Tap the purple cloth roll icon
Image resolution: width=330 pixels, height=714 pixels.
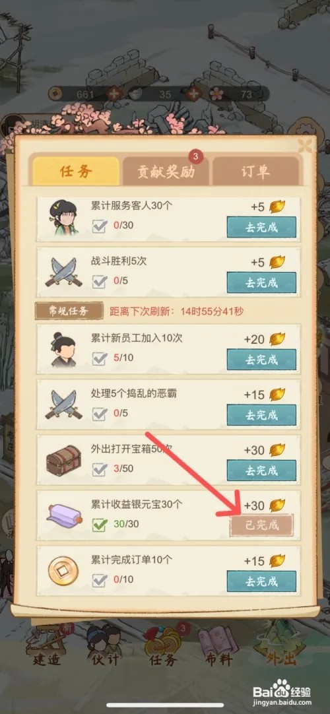point(64,515)
